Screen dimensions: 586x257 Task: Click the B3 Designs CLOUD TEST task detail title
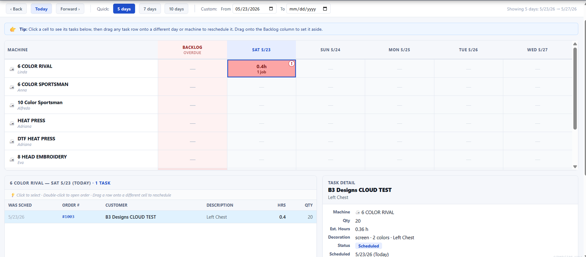click(360, 190)
